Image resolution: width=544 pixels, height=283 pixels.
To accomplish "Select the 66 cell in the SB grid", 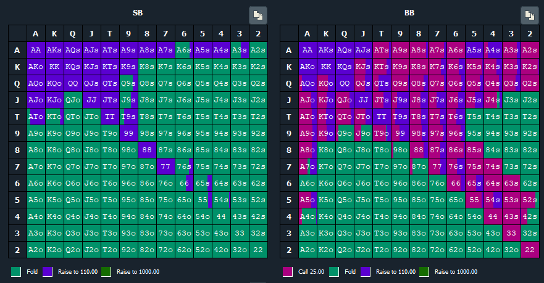I will [x=184, y=183].
